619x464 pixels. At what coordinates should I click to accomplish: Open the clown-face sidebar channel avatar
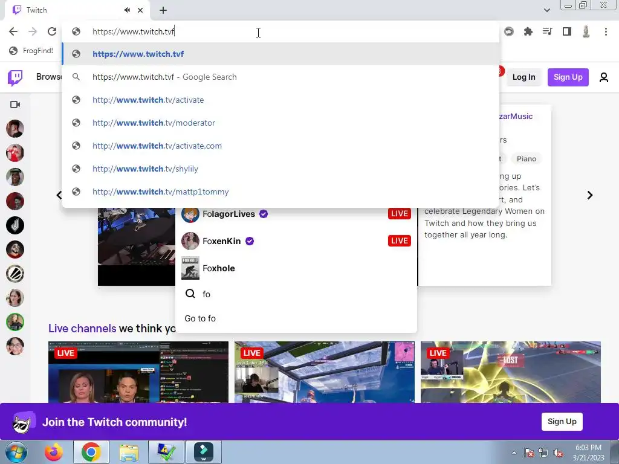click(x=15, y=250)
